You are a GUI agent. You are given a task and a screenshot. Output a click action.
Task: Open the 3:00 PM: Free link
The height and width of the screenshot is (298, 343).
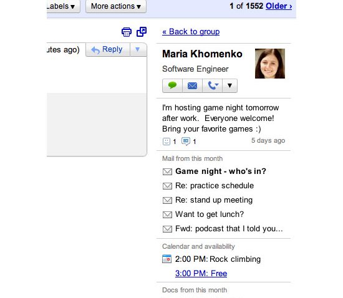(x=201, y=274)
